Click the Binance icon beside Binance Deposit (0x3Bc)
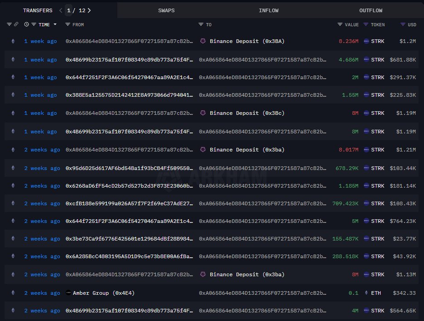This screenshot has height=321, width=424. (203, 113)
